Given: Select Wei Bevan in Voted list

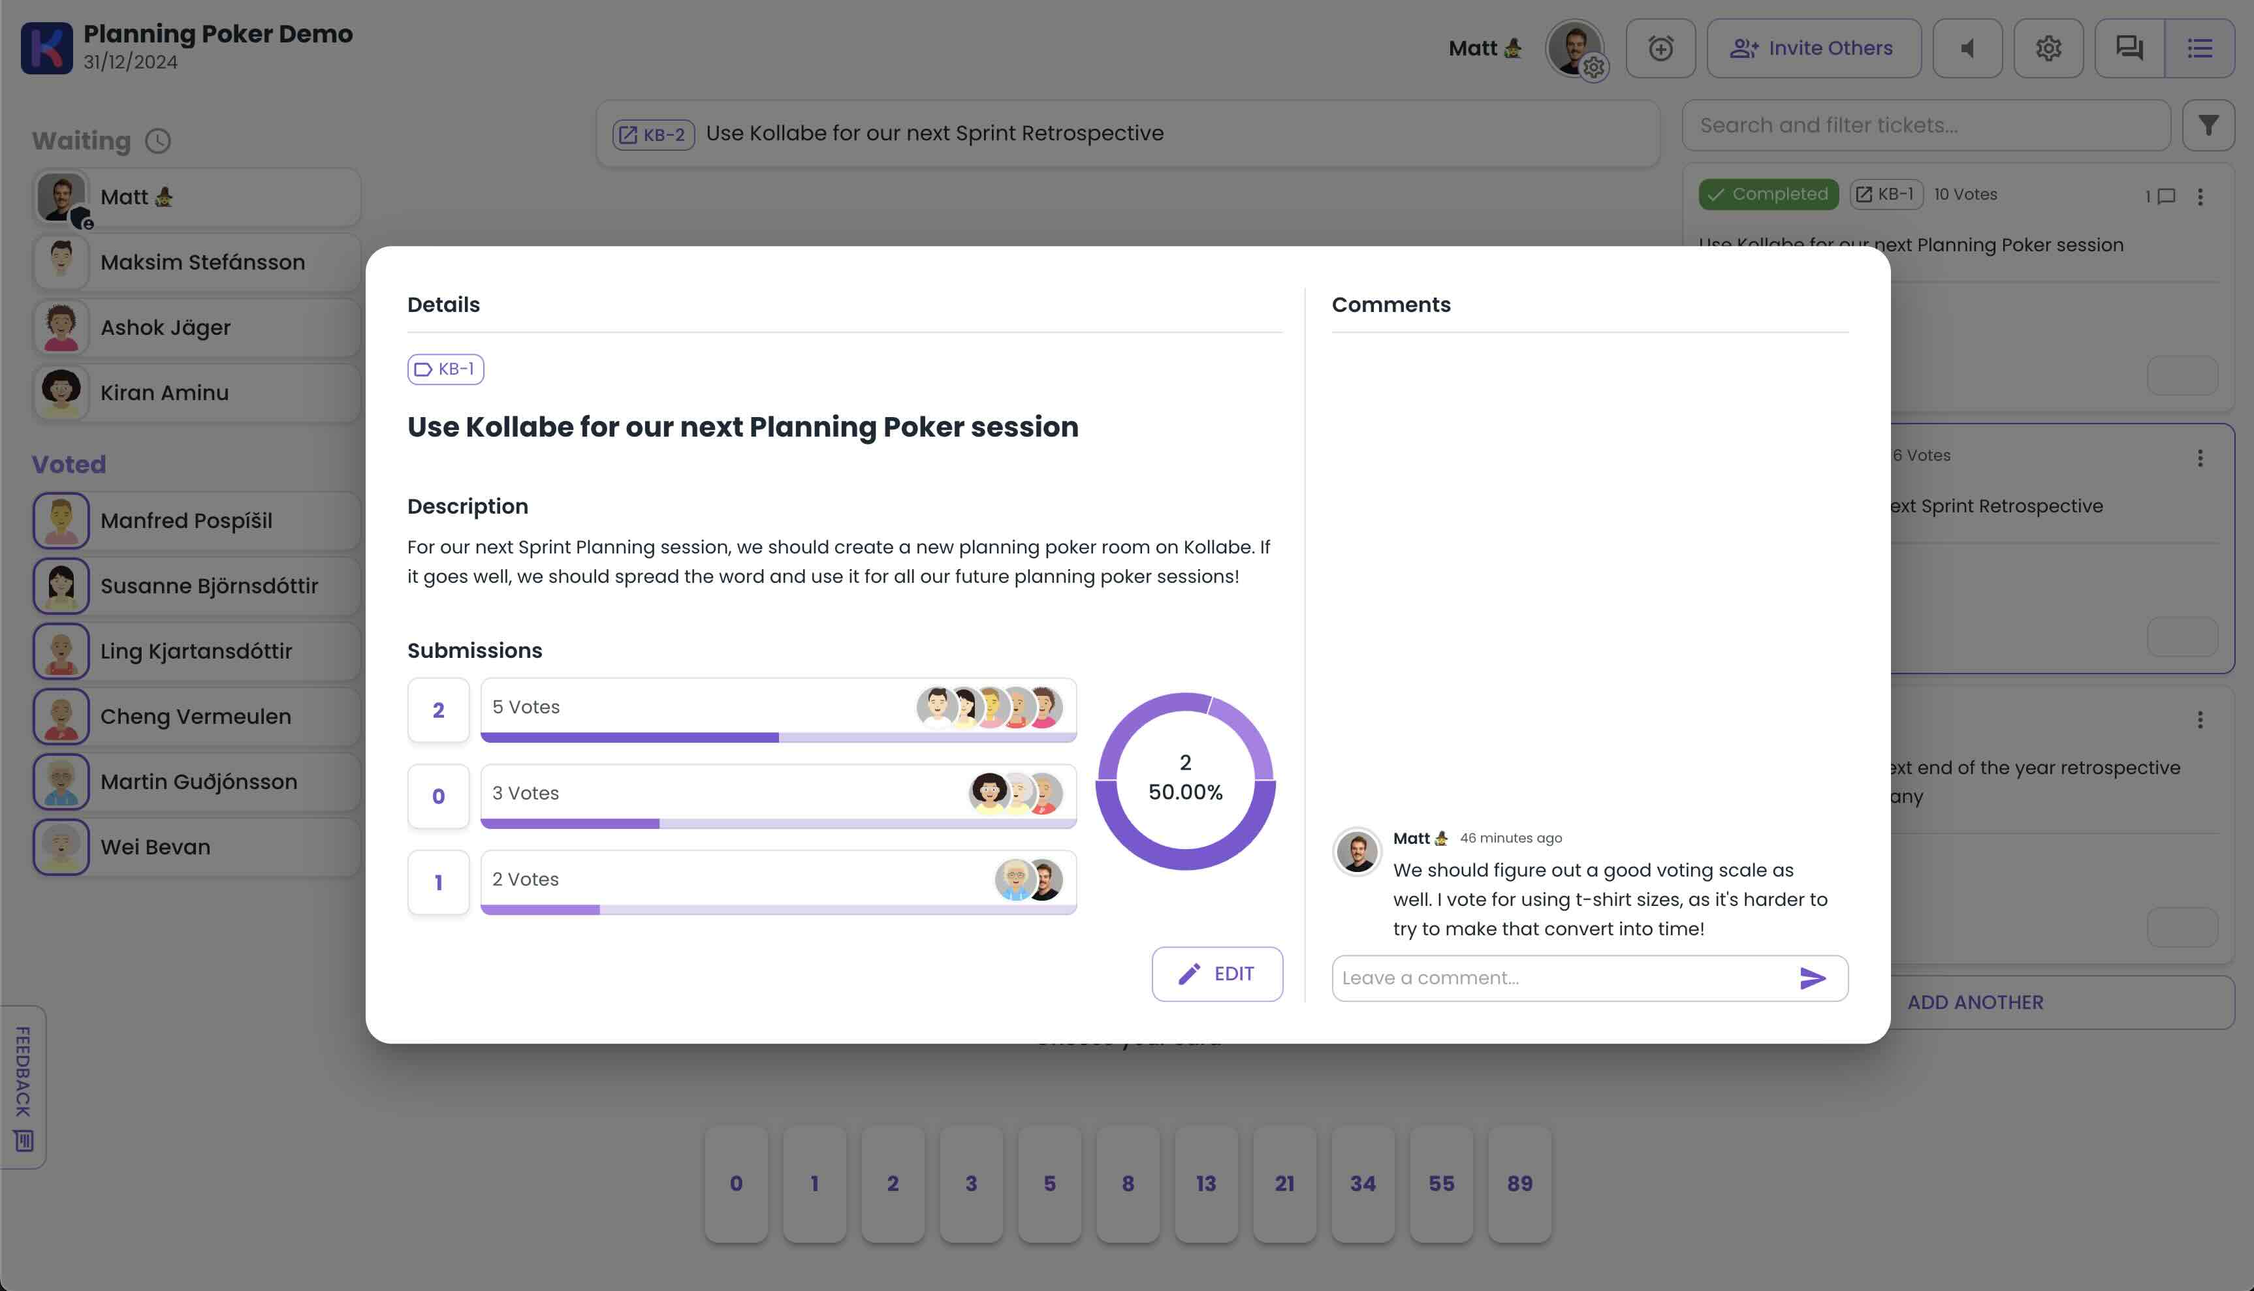Looking at the screenshot, I should tap(197, 847).
